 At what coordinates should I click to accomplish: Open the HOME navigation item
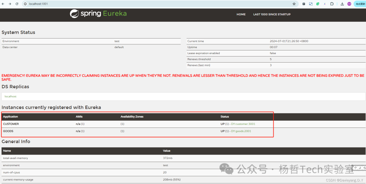[241, 15]
